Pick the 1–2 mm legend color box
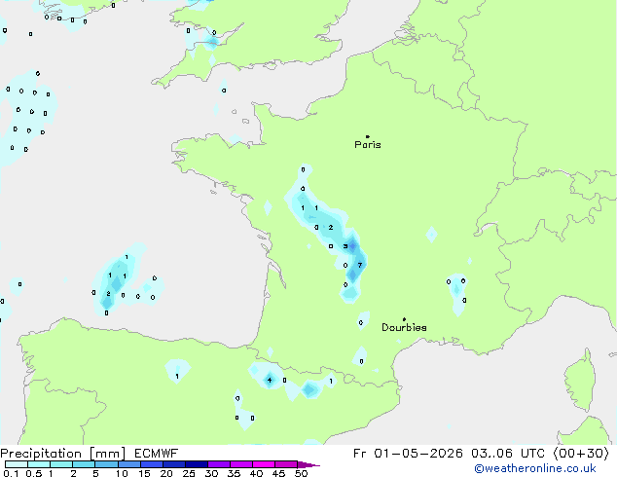 point(61,464)
